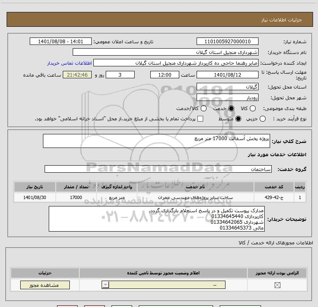Image resolution: width=318 pixels, height=307 pixels.
Task: Click the مشاهده مجوز button
Action: [45, 285]
